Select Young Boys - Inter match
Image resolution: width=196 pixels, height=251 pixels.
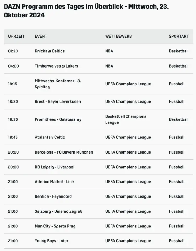point(51,241)
